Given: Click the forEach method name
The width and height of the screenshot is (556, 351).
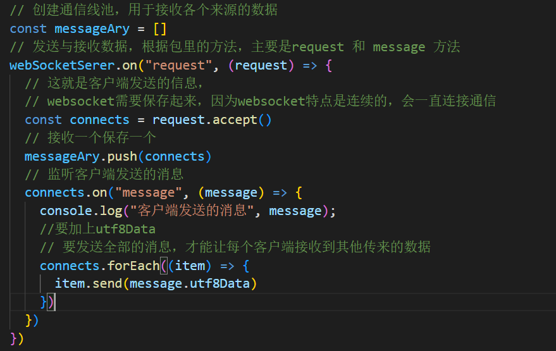Looking at the screenshot, I should [133, 266].
